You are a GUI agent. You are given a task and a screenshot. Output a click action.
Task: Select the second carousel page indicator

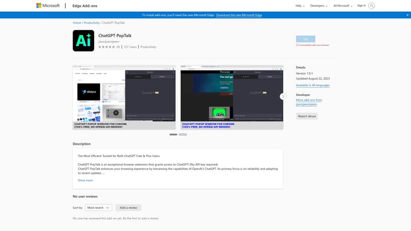183,134
